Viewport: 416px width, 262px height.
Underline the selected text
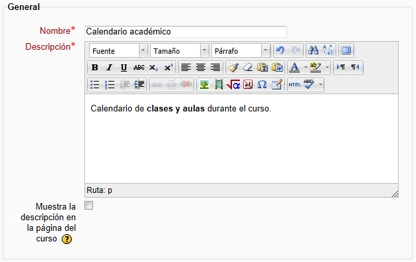pos(124,68)
